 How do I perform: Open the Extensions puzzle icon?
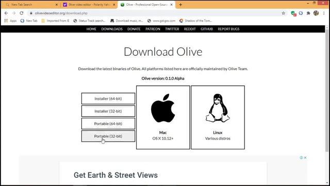coord(308,13)
